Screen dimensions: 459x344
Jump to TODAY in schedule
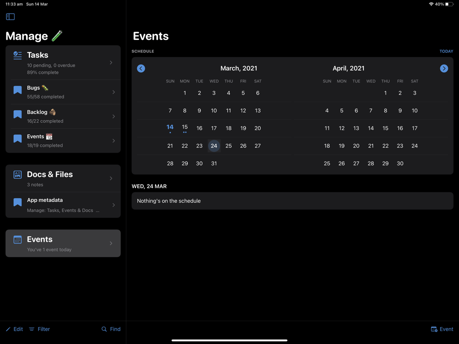pyautogui.click(x=446, y=51)
